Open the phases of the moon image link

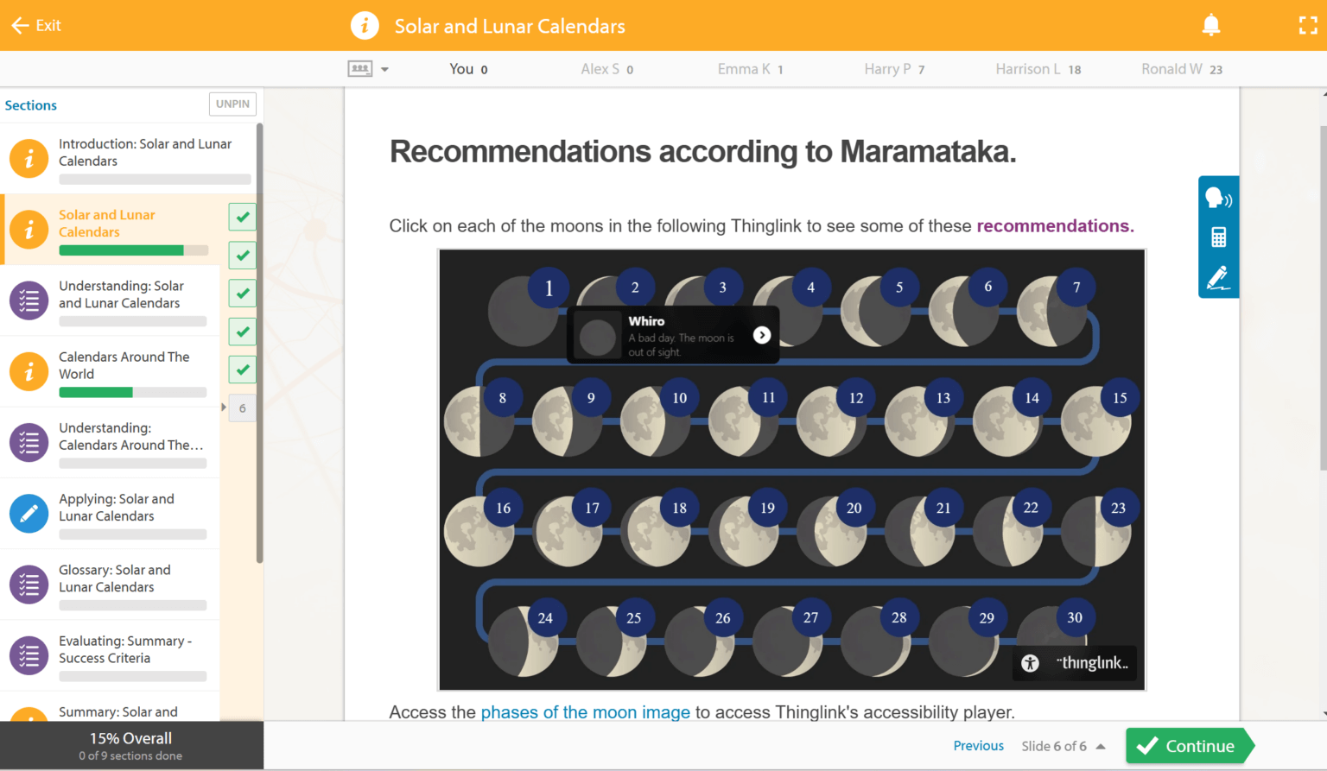click(585, 712)
